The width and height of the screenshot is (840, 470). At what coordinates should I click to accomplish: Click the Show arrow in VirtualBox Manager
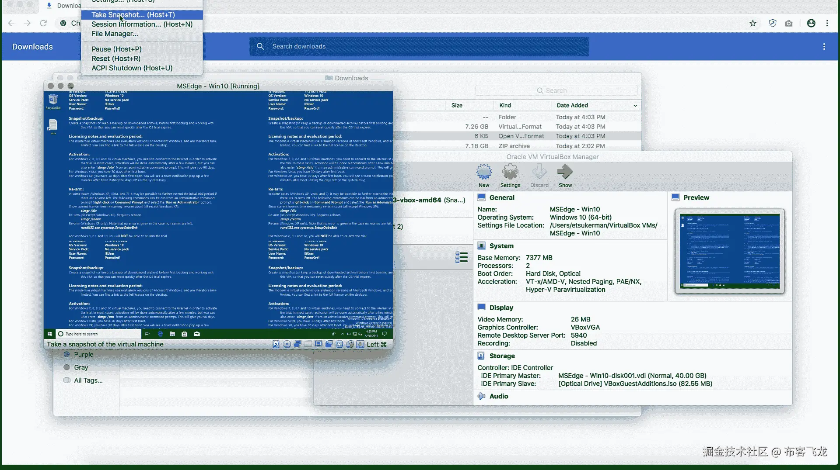pos(565,176)
